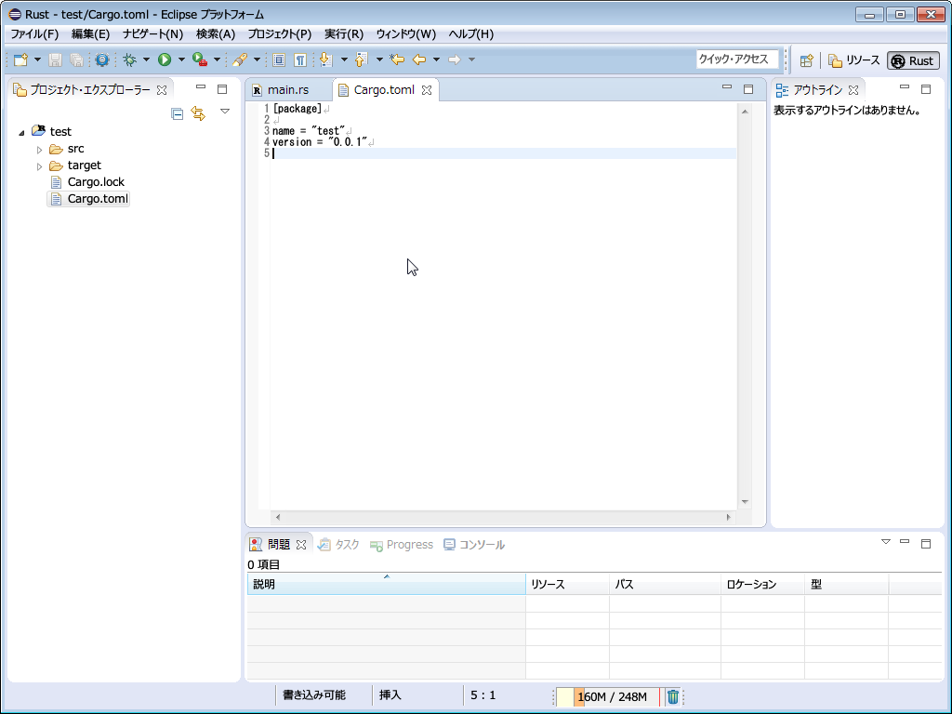Open the External Tools dropdown arrow
Viewport: 952px width, 714px height.
pos(216,59)
